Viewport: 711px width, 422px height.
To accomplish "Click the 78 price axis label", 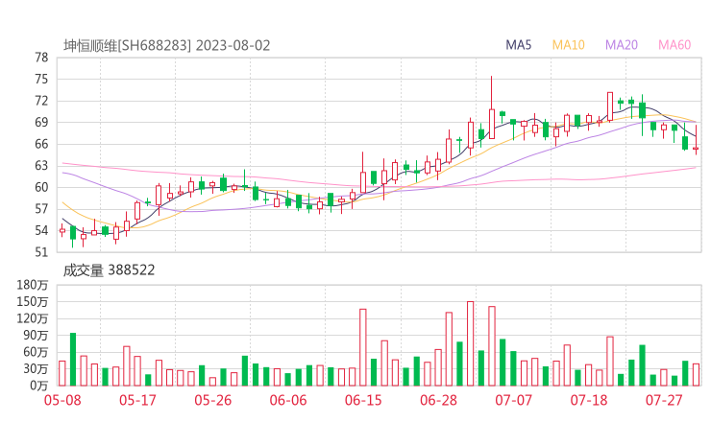I will tap(41, 58).
